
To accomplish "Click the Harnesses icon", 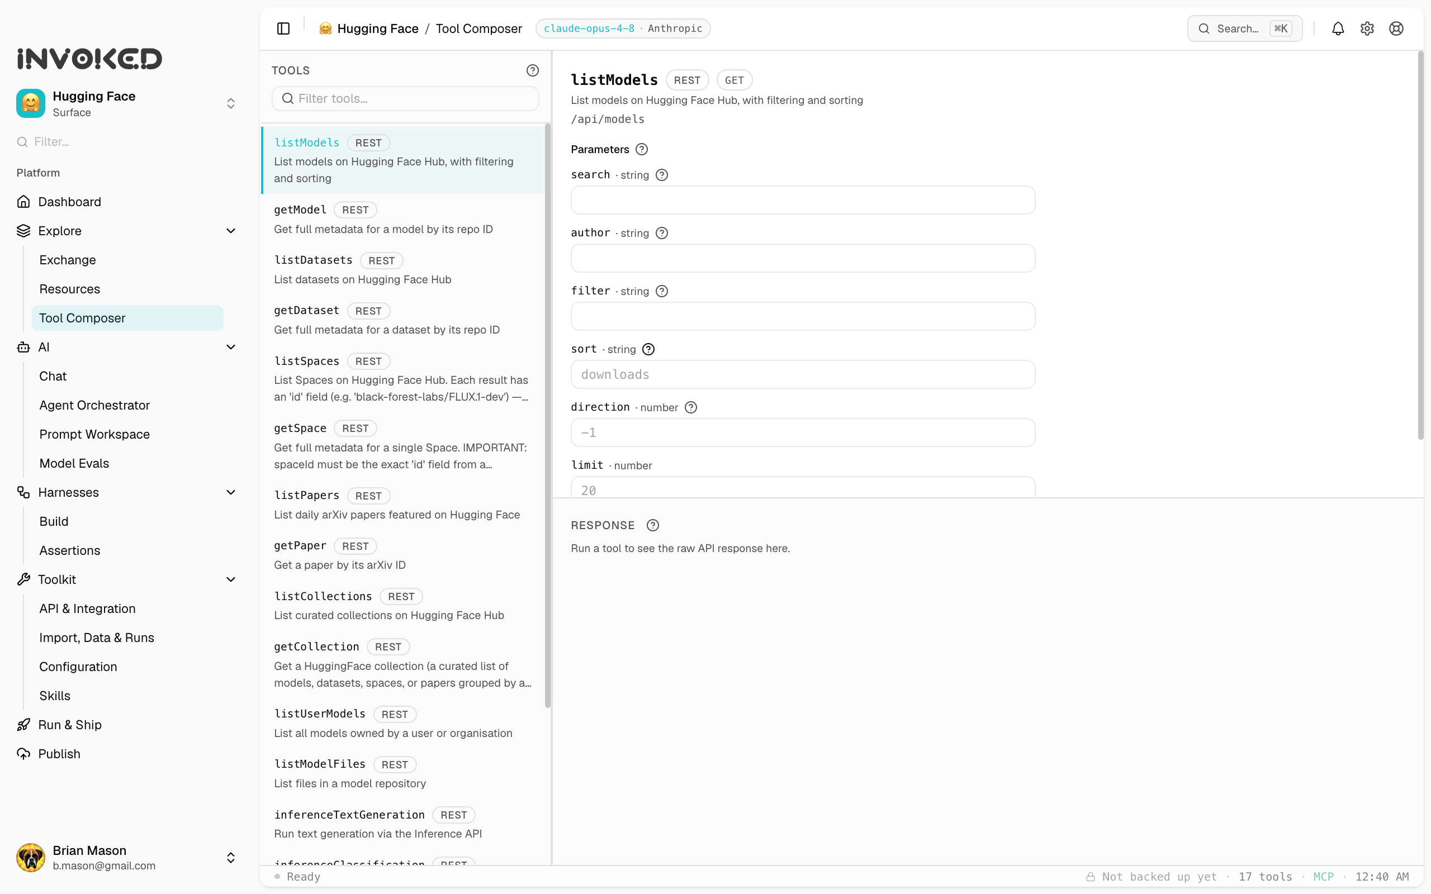I will (23, 492).
